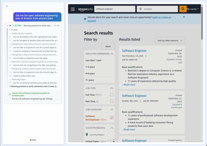Click the 'Analyzing page...' step
Viewport: 207px width, 146px height.
[x=19, y=79]
